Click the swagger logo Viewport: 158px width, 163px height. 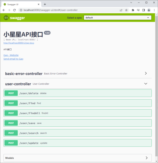coord(14,18)
